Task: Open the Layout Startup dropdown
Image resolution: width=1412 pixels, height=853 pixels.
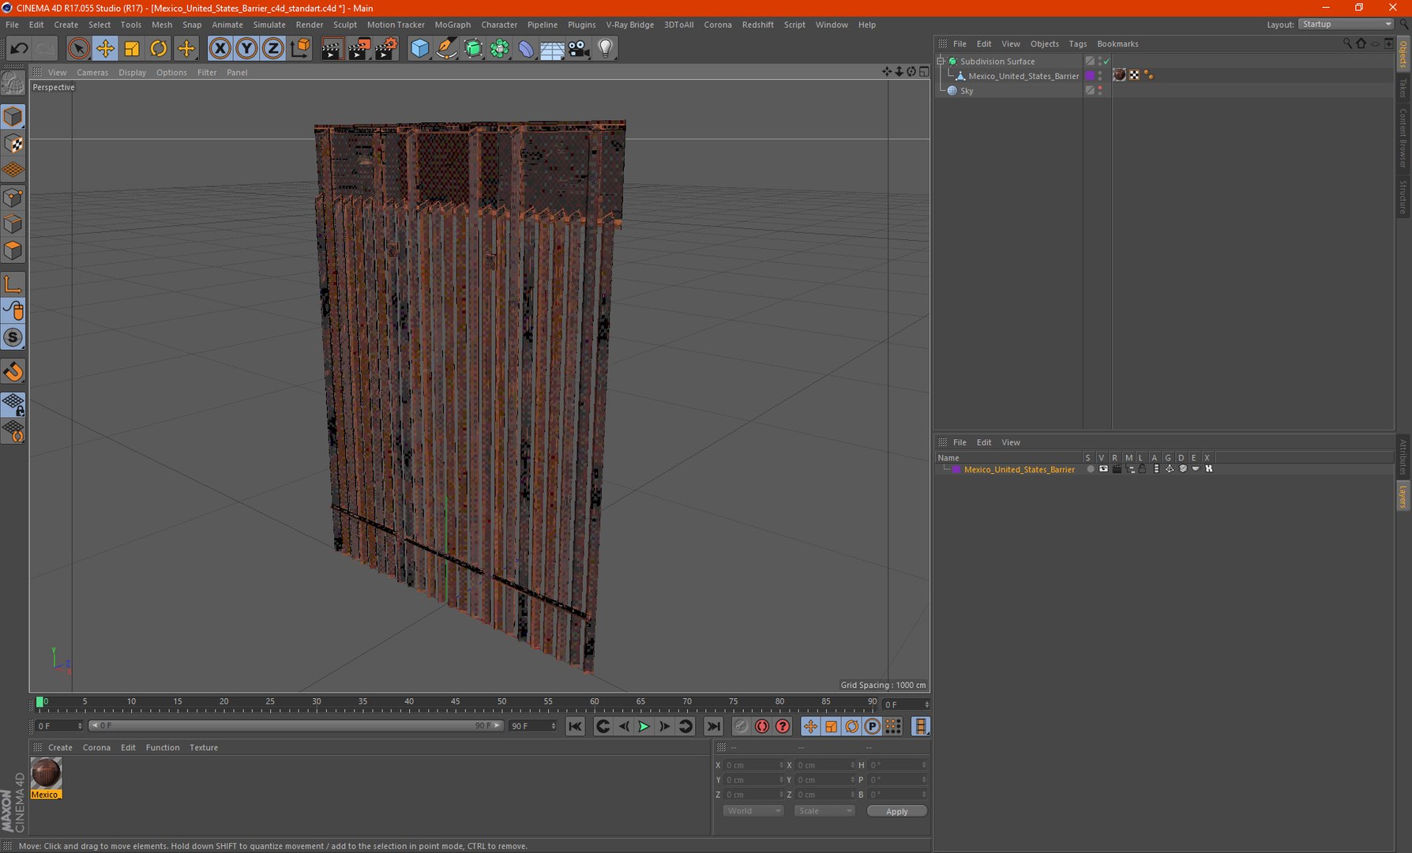Action: coord(1346,24)
